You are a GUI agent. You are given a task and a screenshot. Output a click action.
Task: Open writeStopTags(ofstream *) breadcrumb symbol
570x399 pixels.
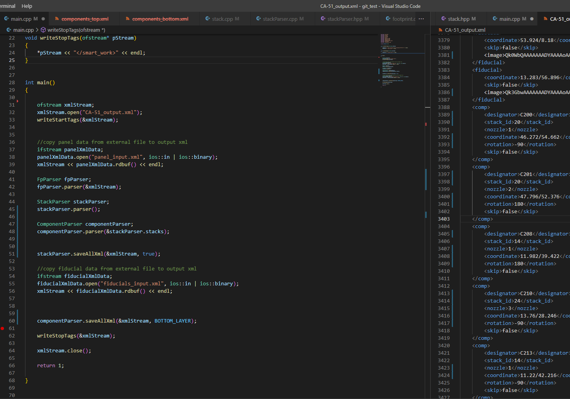coord(76,30)
